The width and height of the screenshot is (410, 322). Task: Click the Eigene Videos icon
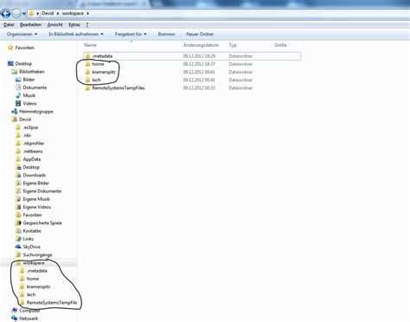[x=18, y=207]
